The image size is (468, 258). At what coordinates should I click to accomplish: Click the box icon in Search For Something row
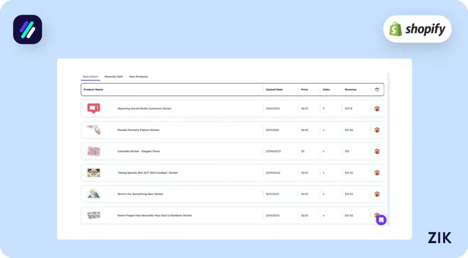(x=377, y=194)
